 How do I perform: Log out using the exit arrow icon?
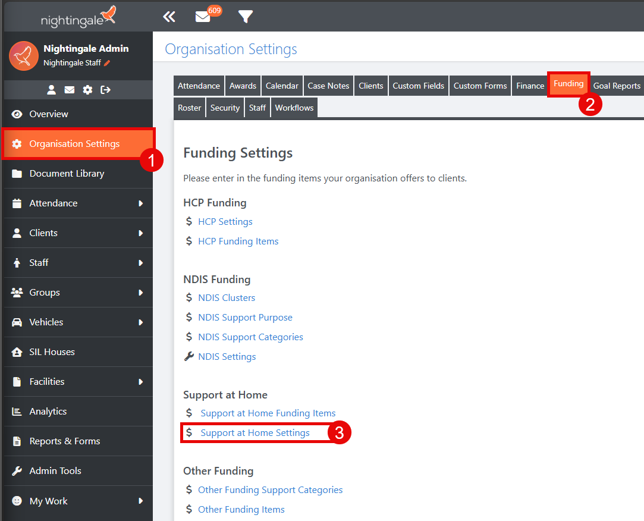[106, 90]
